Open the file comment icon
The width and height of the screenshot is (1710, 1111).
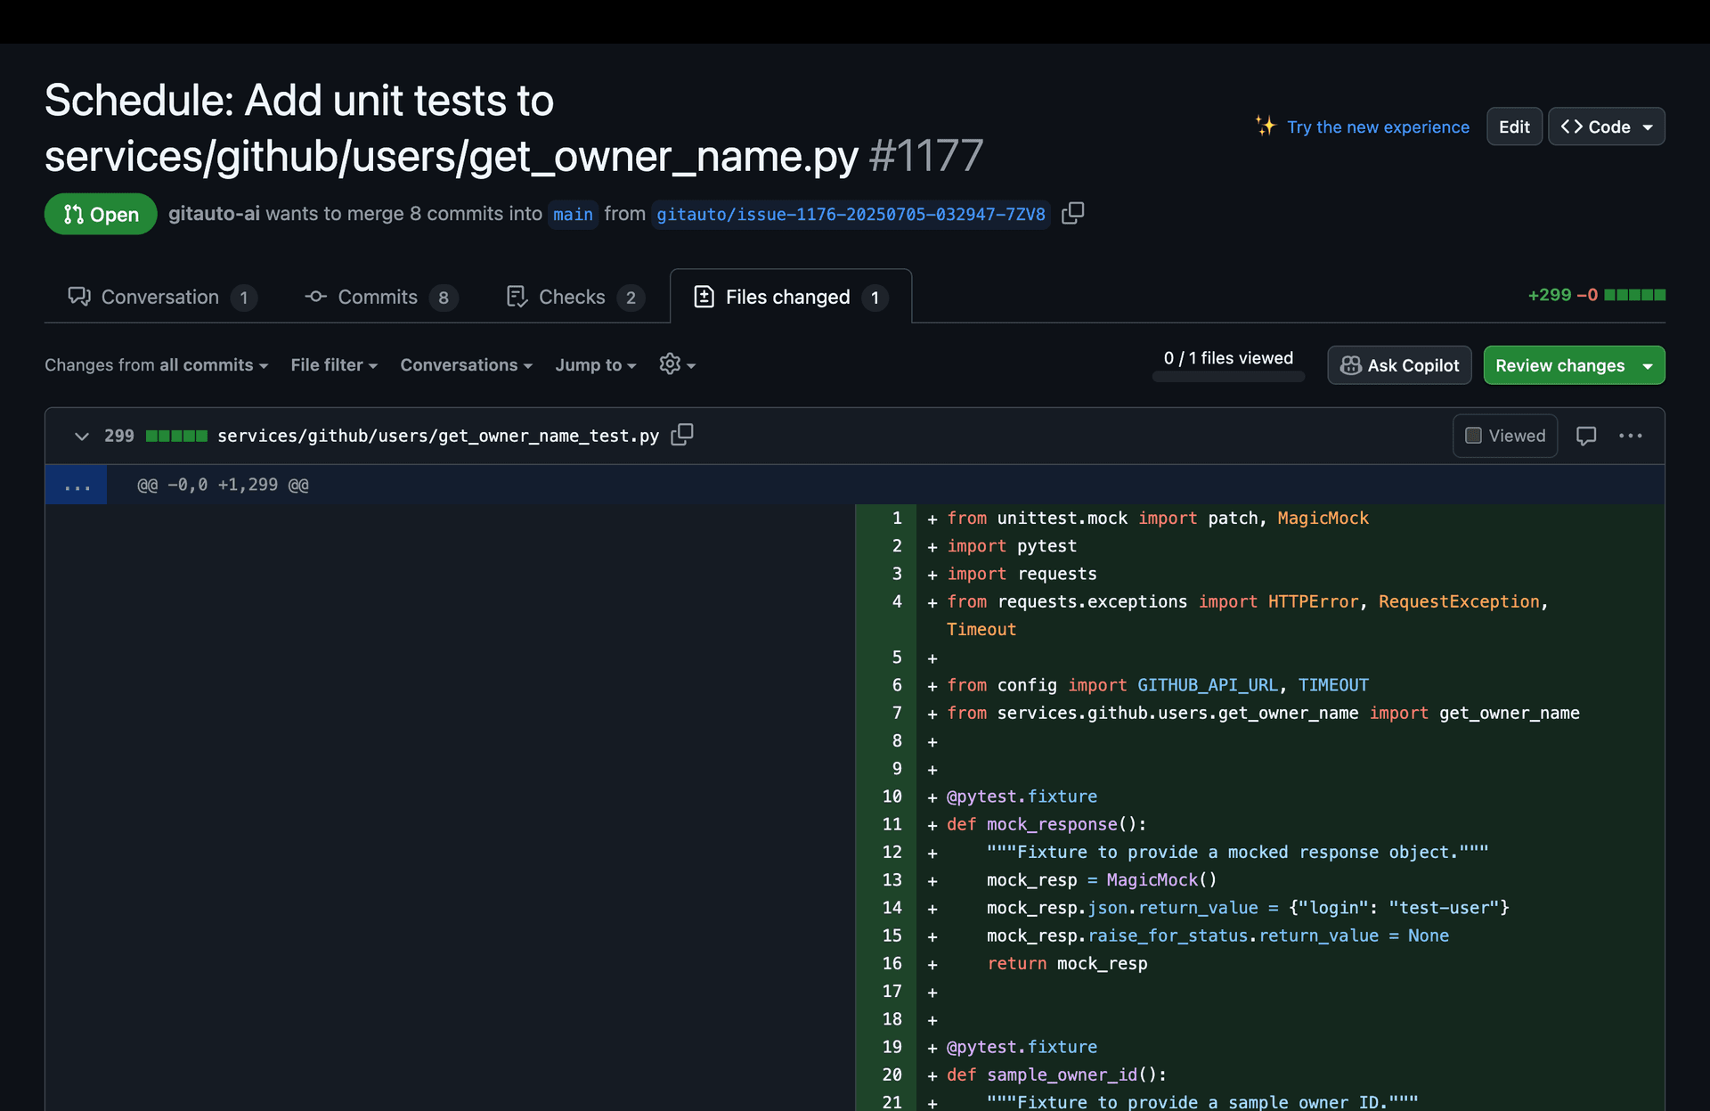tap(1586, 436)
